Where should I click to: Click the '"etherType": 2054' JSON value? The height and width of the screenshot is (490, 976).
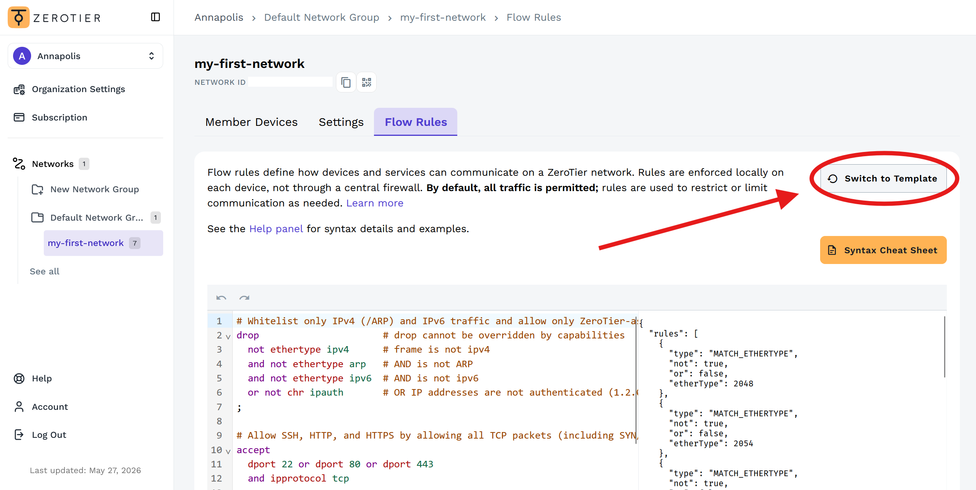pyautogui.click(x=711, y=443)
